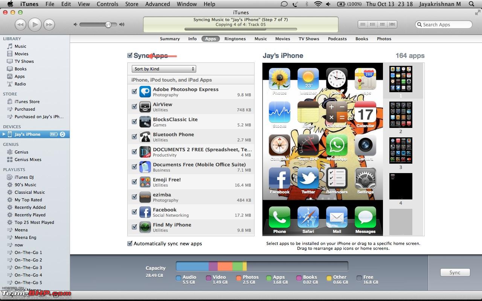This screenshot has height=301, width=482.
Task: Click the Camera icon on iPhone screen
Action: pyautogui.click(x=365, y=145)
